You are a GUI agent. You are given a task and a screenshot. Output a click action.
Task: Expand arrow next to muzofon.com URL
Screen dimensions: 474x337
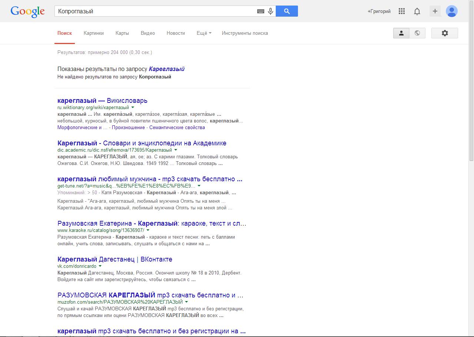point(186,302)
